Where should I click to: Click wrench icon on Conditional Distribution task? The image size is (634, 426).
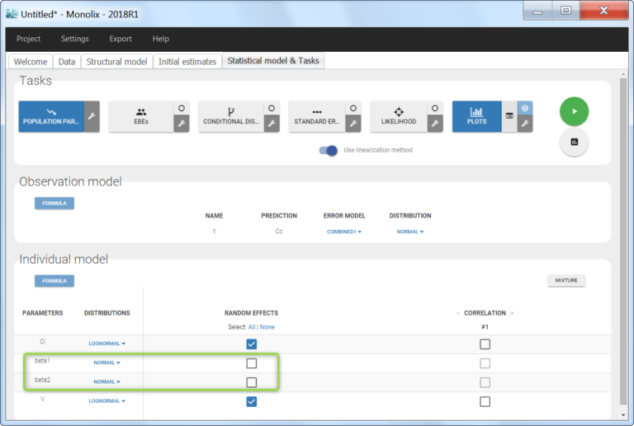pyautogui.click(x=271, y=124)
